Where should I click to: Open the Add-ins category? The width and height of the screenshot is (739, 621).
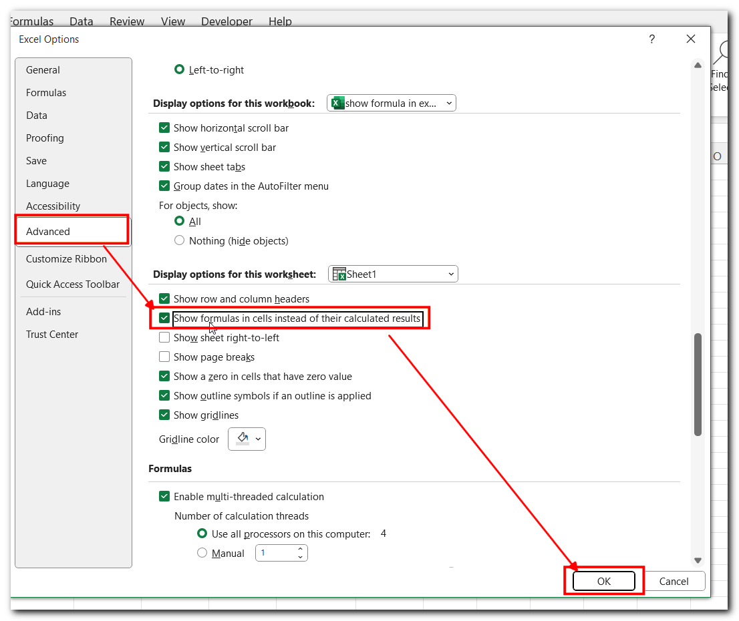point(73,311)
